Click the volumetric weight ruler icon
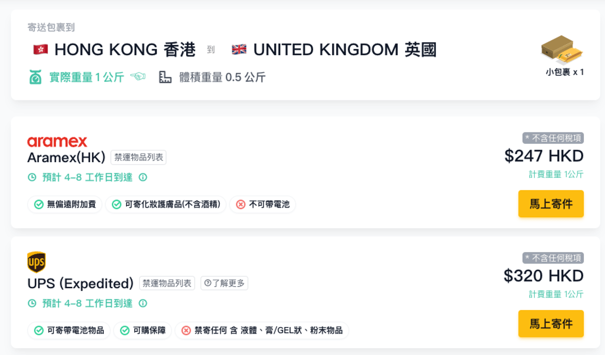 tap(165, 78)
